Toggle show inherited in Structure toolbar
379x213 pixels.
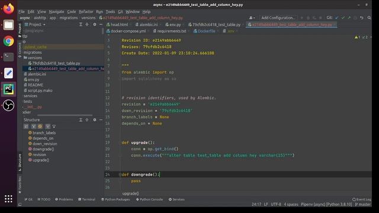(34, 126)
